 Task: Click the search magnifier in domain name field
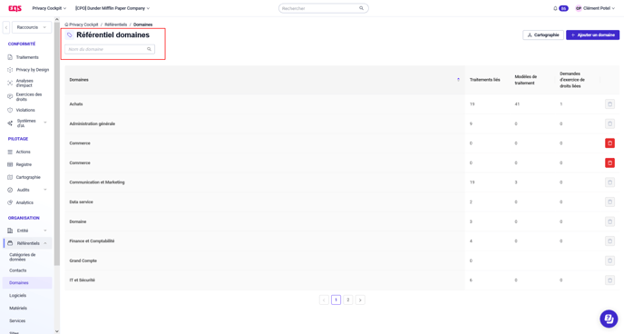click(149, 49)
